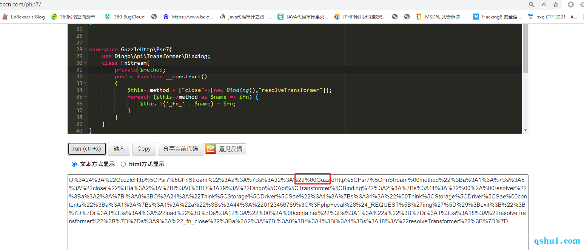This screenshot has width=584, height=250.
Task: Click the 分享当前代码 button
Action: click(x=180, y=149)
